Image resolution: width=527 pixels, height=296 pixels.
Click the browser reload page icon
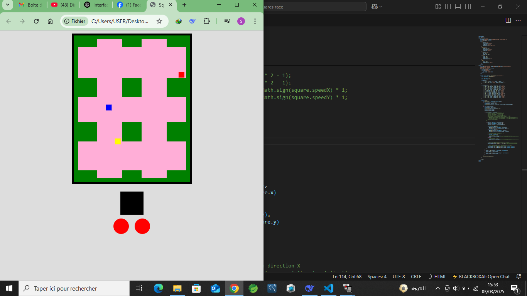[36, 21]
